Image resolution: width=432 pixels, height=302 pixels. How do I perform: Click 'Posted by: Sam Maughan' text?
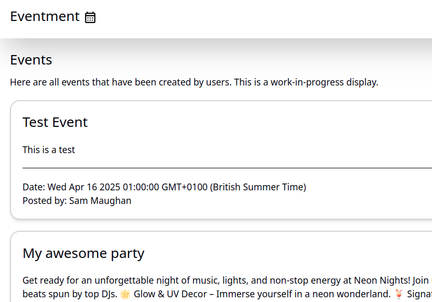tap(77, 201)
